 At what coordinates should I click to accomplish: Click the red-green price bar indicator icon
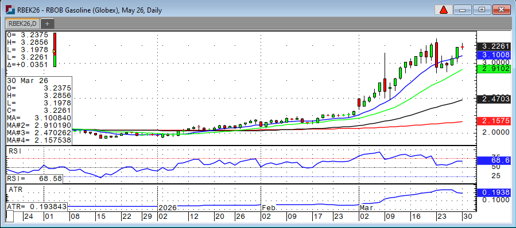(x=55, y=50)
